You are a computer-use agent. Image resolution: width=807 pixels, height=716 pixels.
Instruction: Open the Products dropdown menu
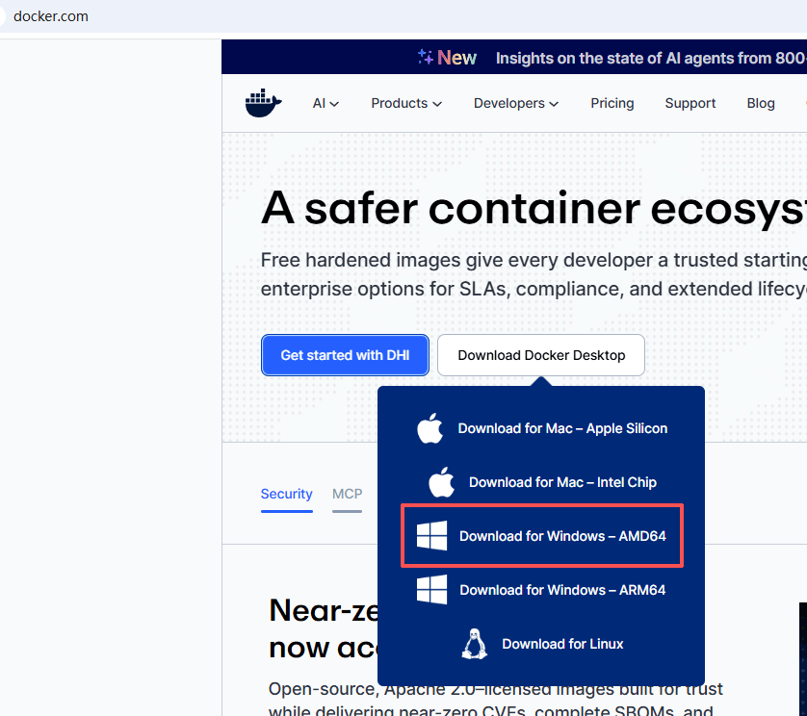tap(406, 103)
